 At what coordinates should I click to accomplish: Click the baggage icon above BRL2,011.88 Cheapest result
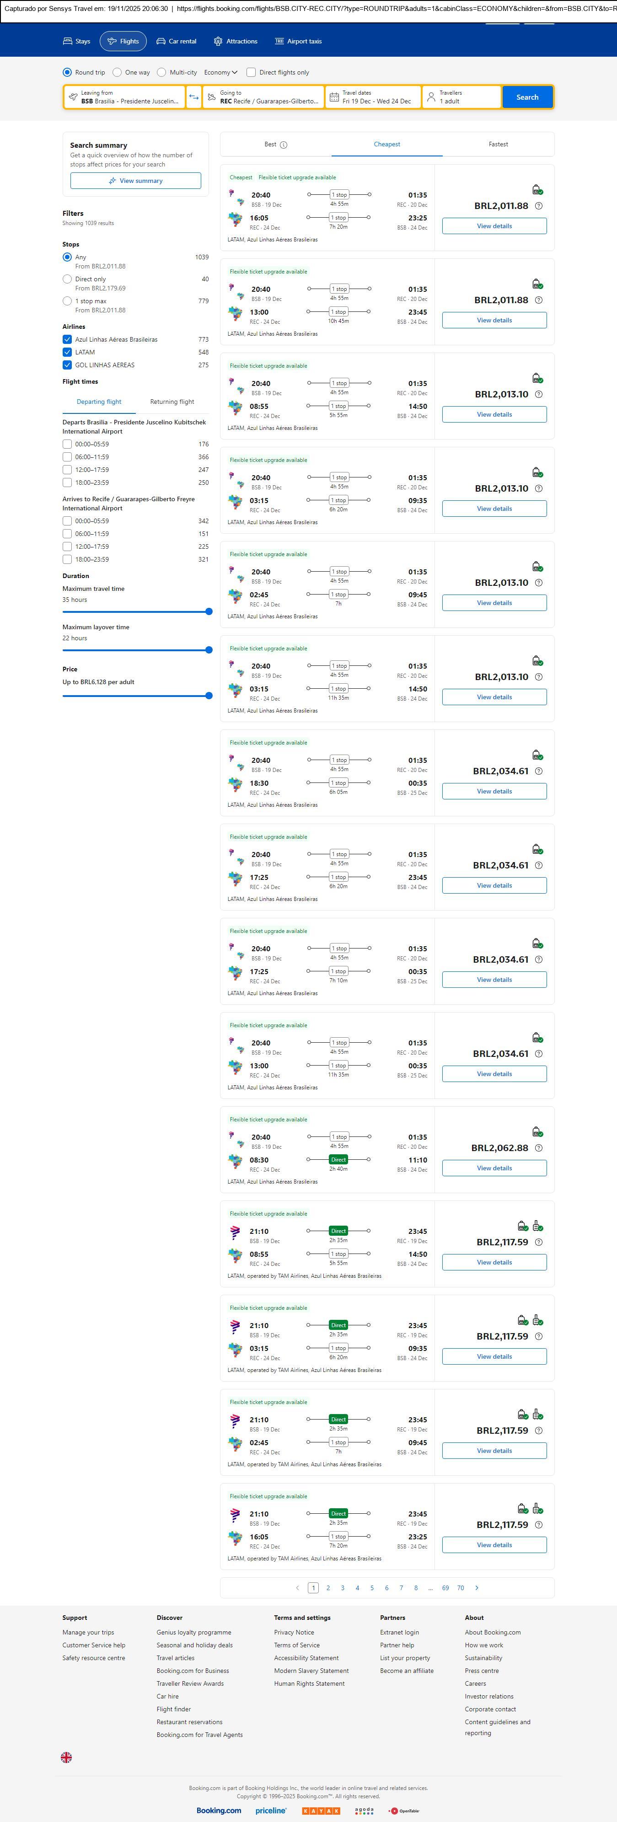click(537, 189)
